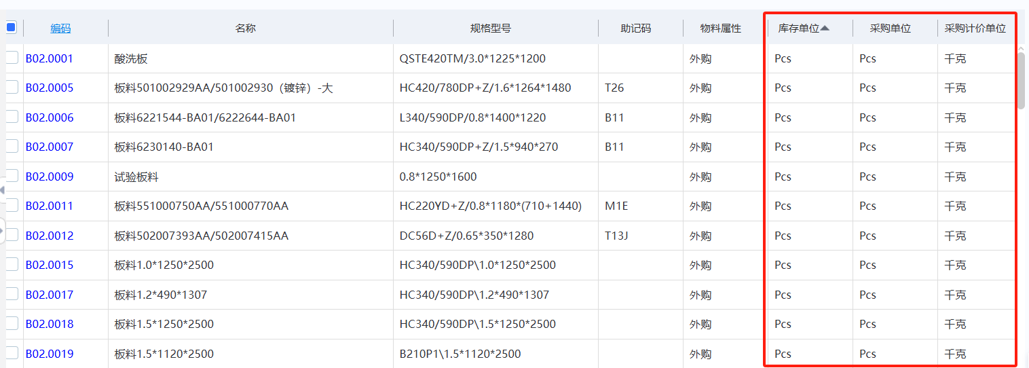Click spec HC420/780DP+Z/1.6*1264*1480

(485, 88)
